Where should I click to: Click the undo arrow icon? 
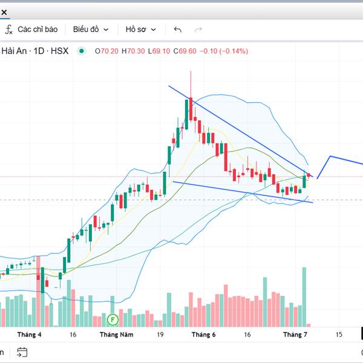177,30
